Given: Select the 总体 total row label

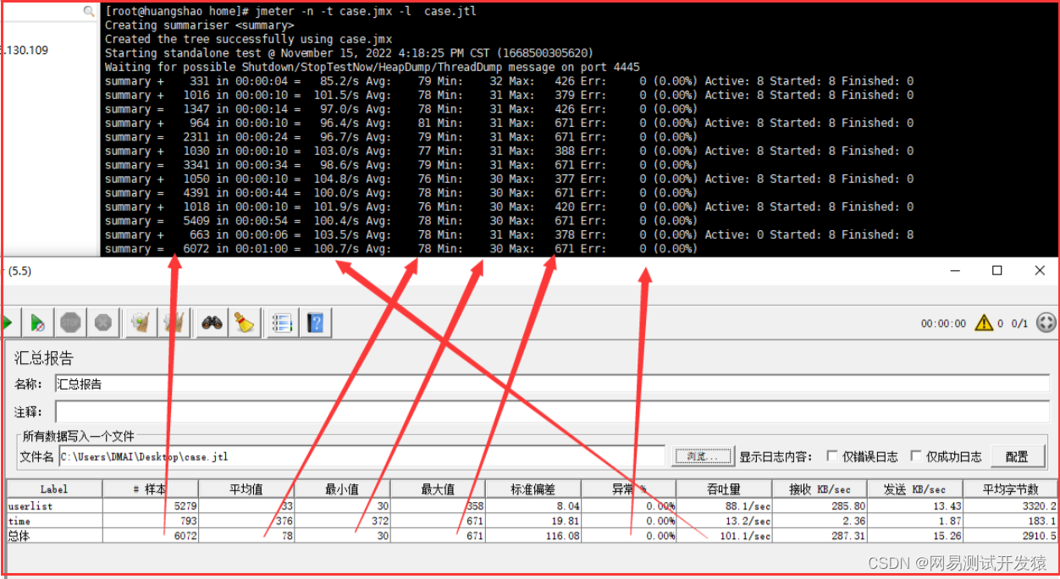Looking at the screenshot, I should (x=54, y=536).
